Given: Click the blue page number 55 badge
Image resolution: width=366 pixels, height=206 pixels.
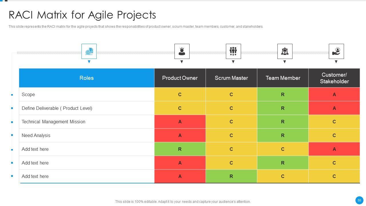Looking at the screenshot, I should click(359, 200).
